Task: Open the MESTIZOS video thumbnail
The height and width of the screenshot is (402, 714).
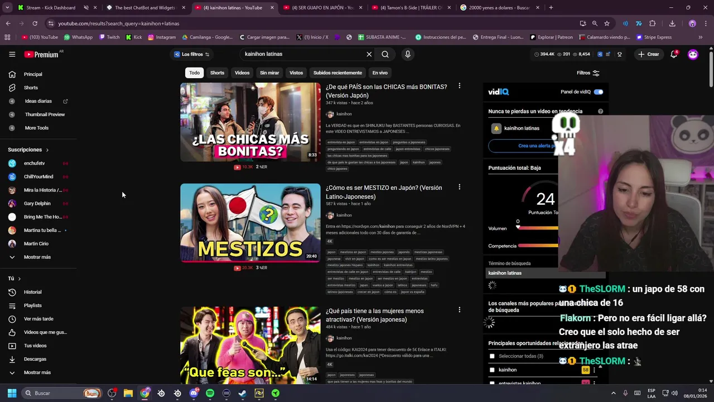Action: [x=250, y=223]
